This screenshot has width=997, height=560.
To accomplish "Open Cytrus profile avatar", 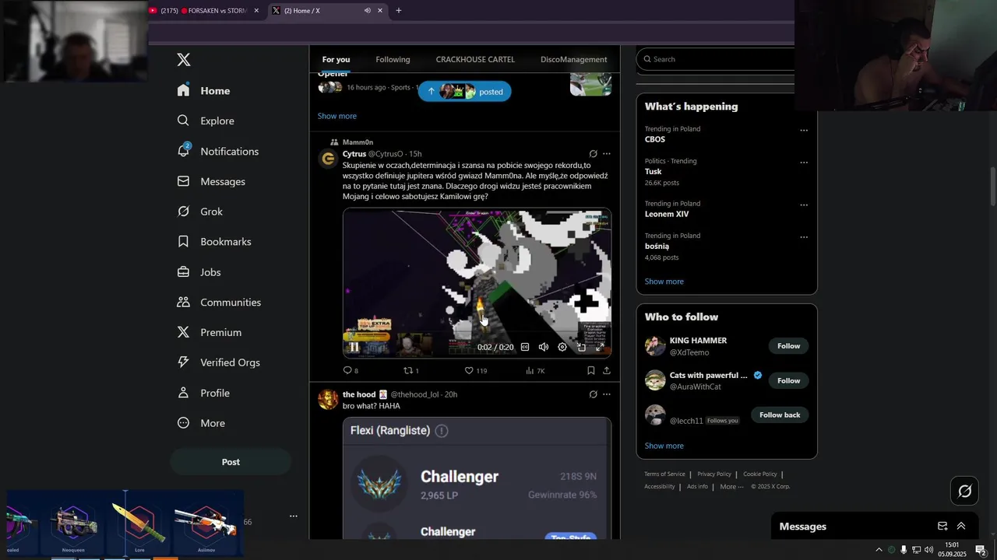I will [328, 159].
